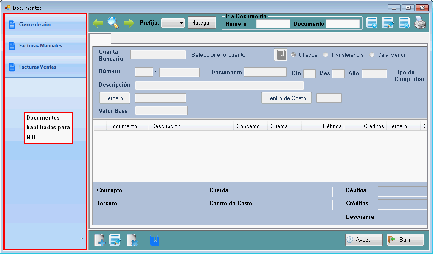Click the edit document icon in top toolbar

[388, 23]
